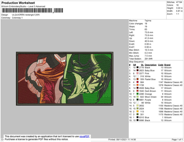Click the zoom value 1:1
The image size is (184, 142).
coord(178,14)
